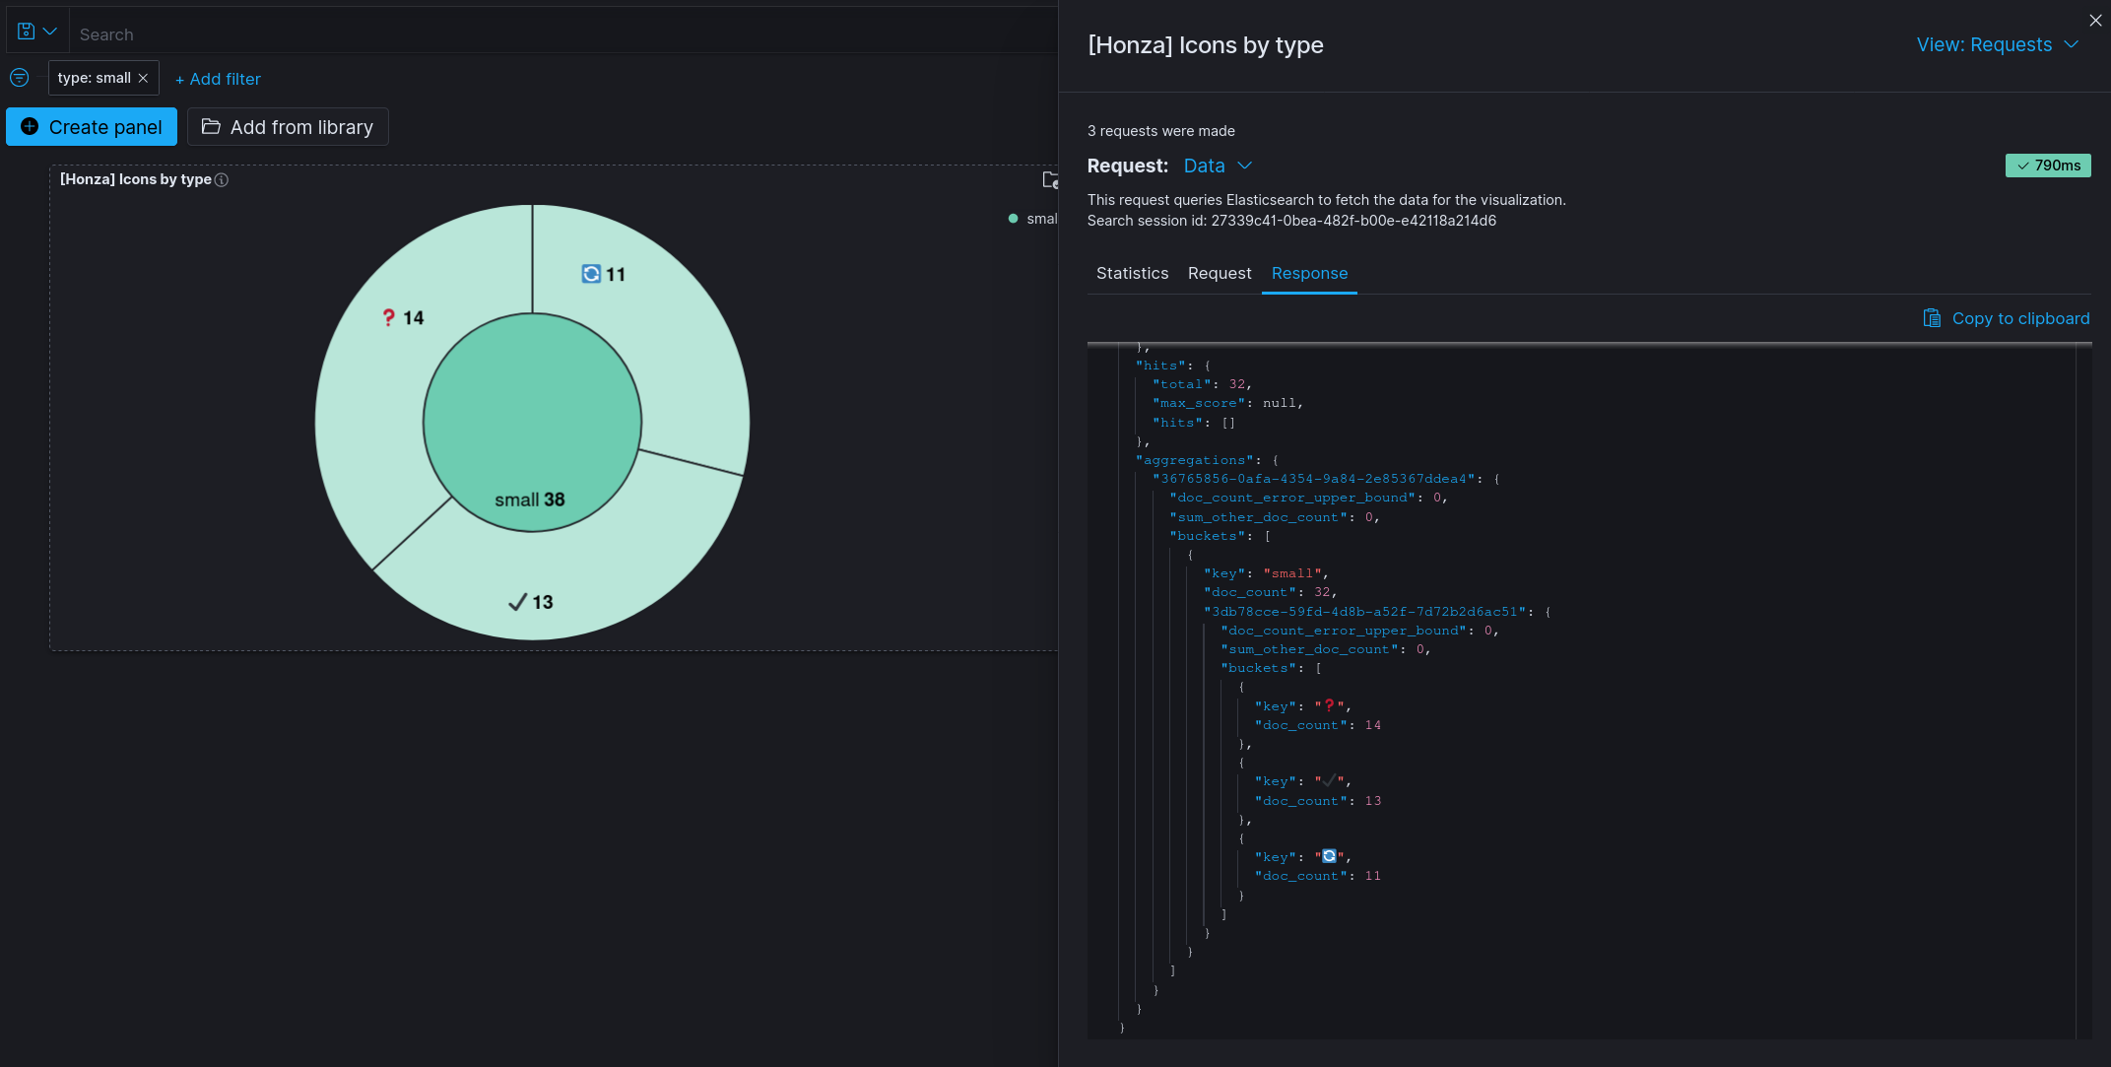Open the filter options icon left of filters
The width and height of the screenshot is (2111, 1067).
19,77
